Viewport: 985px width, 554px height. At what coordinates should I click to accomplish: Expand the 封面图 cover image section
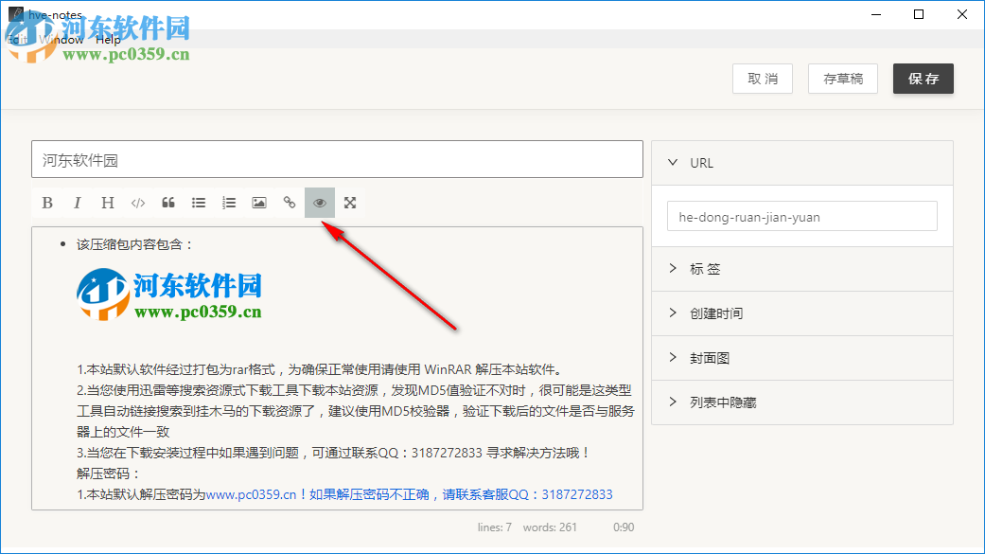(802, 358)
